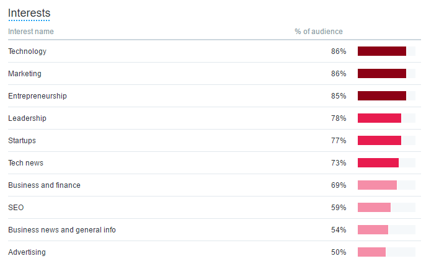426x274 pixels.
Task: Select the Leadership interest row
Action: 215,118
